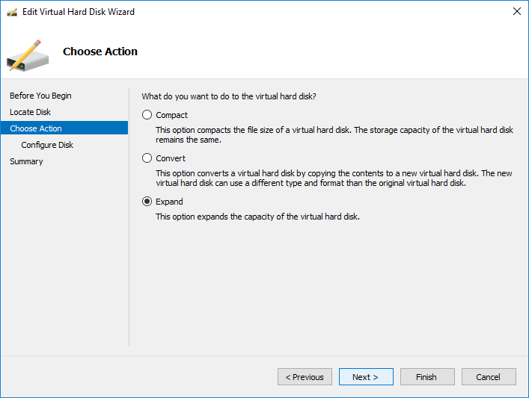529x398 pixels.
Task: Jump to the Configure Disk sub-step
Action: pos(47,145)
